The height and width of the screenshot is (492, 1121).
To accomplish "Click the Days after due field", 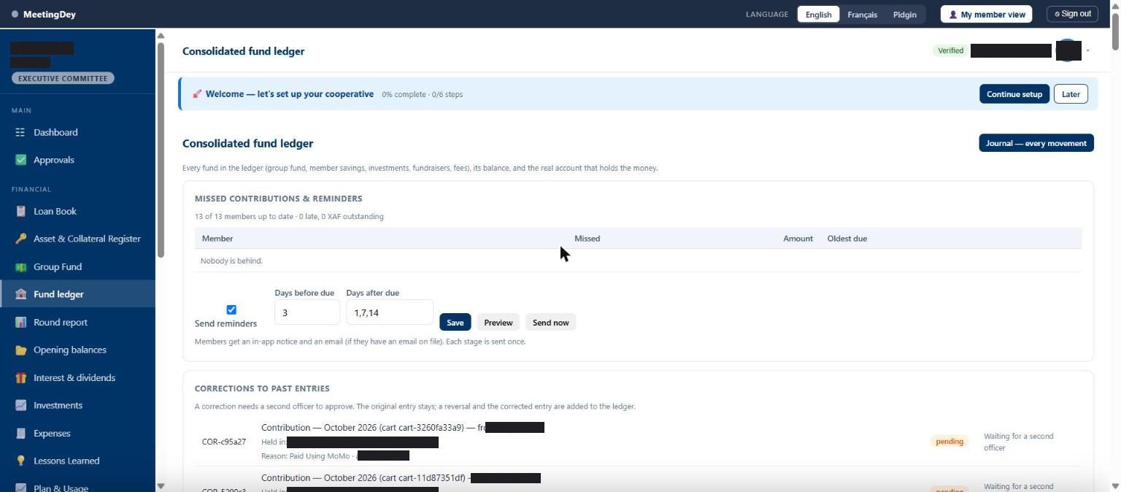I will coord(389,312).
